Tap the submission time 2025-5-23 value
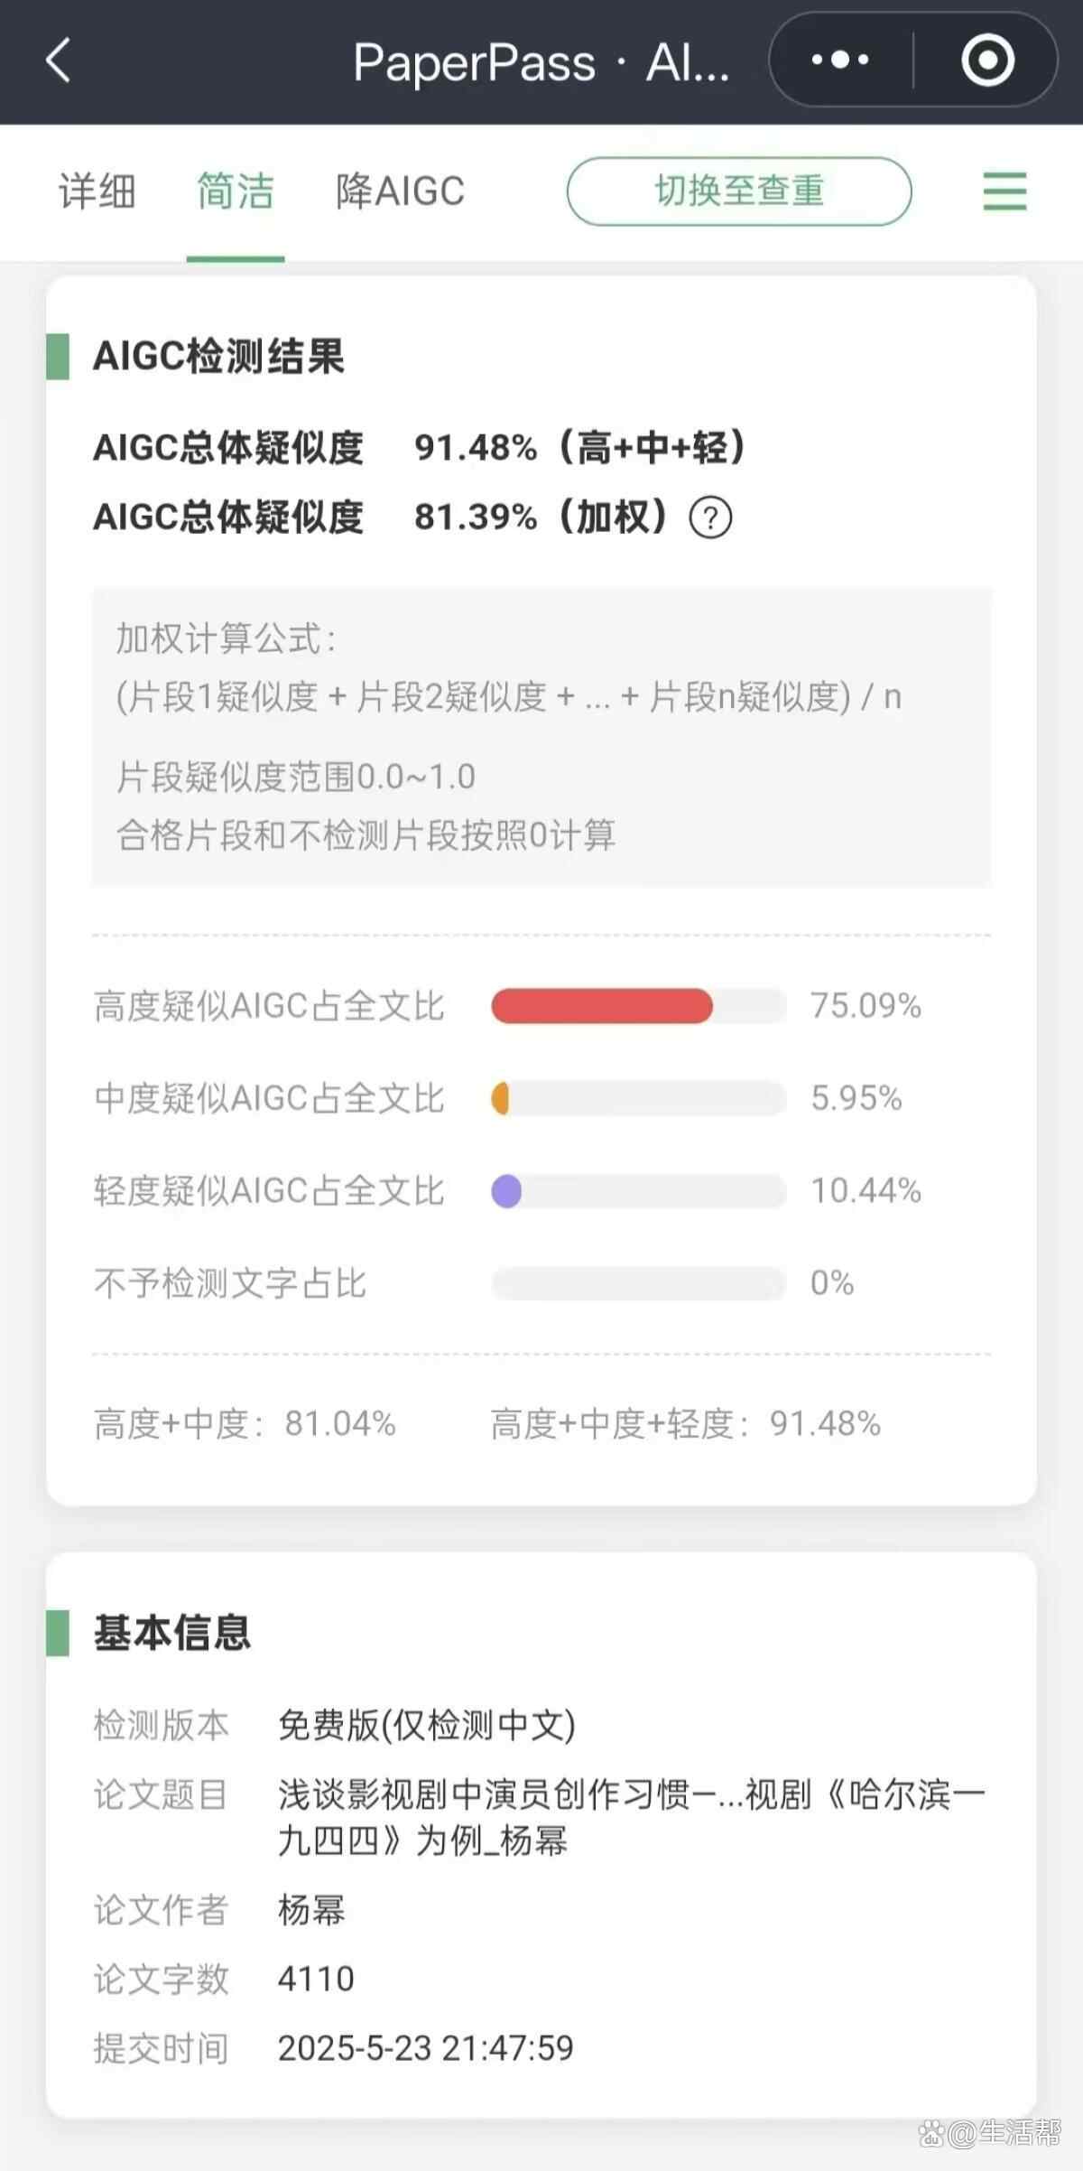The height and width of the screenshot is (2171, 1083). [425, 2048]
